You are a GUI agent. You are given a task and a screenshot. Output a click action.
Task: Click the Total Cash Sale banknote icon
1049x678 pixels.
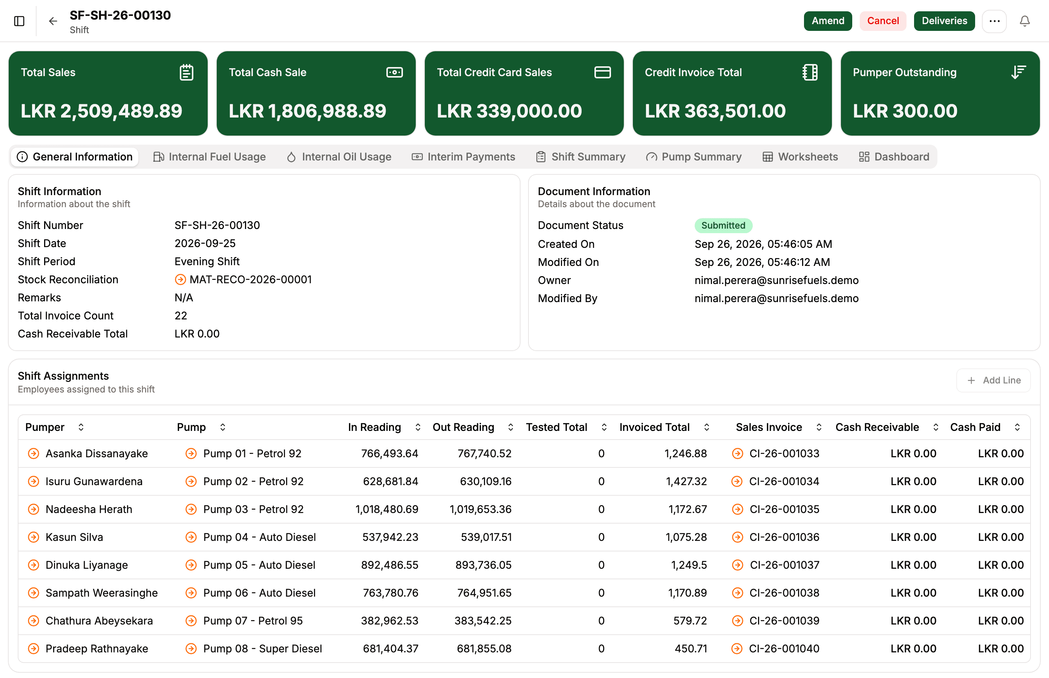(394, 72)
